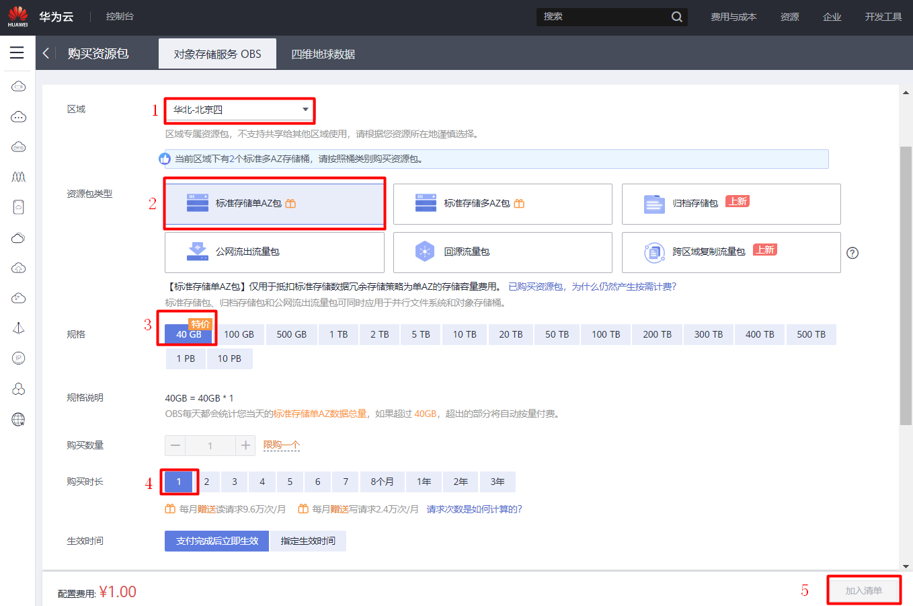
Task: Choose the 100 GB specification
Action: (x=239, y=334)
